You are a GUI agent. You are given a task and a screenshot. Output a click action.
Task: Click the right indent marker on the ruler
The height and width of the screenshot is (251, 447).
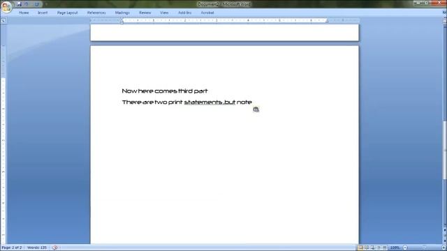click(x=327, y=22)
